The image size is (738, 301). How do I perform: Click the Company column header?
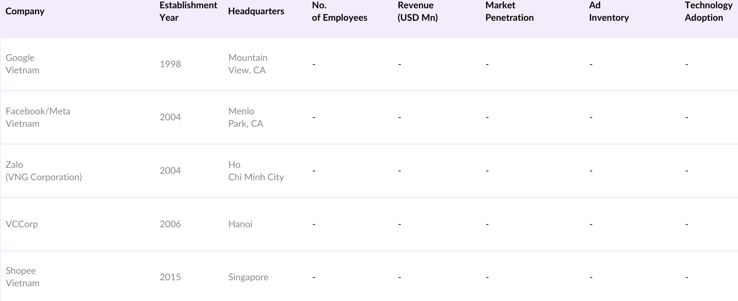(x=25, y=12)
